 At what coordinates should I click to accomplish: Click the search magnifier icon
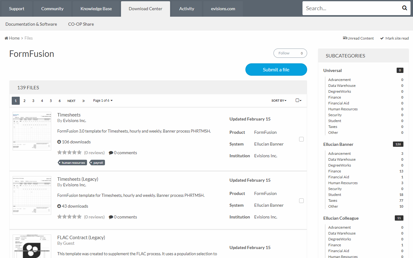point(404,8)
